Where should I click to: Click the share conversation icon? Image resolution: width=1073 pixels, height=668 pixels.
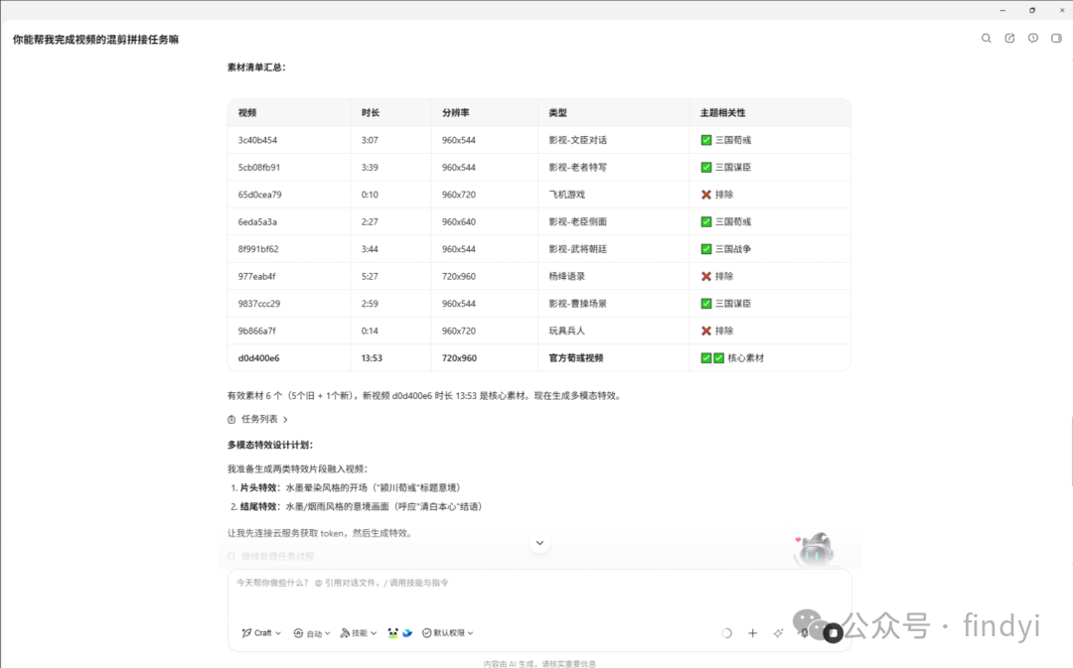1009,39
